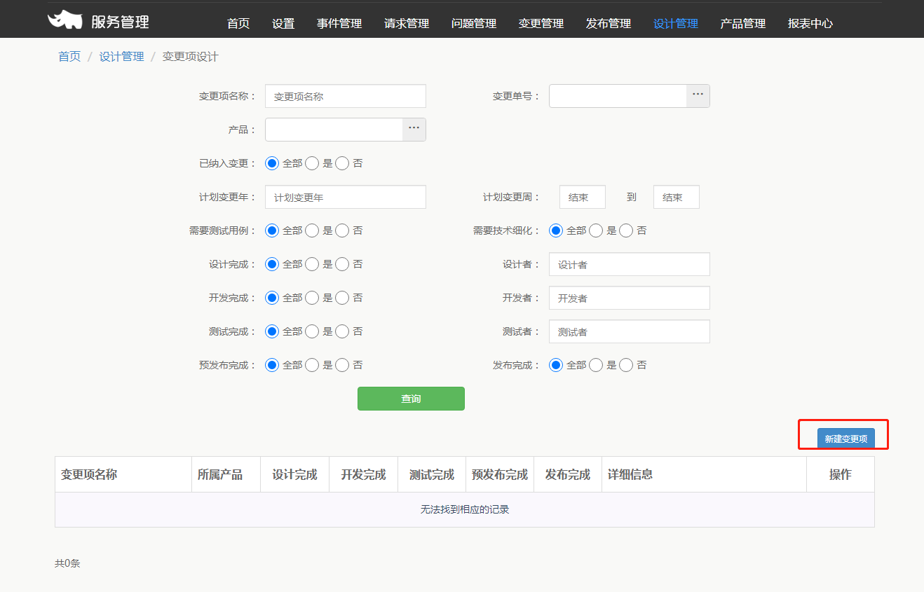Select 发布完成 全部 radio button

(556, 365)
